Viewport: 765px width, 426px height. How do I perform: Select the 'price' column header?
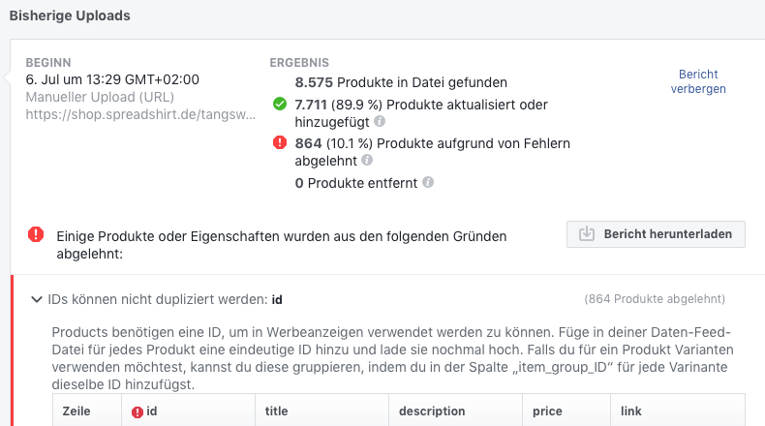click(x=547, y=411)
